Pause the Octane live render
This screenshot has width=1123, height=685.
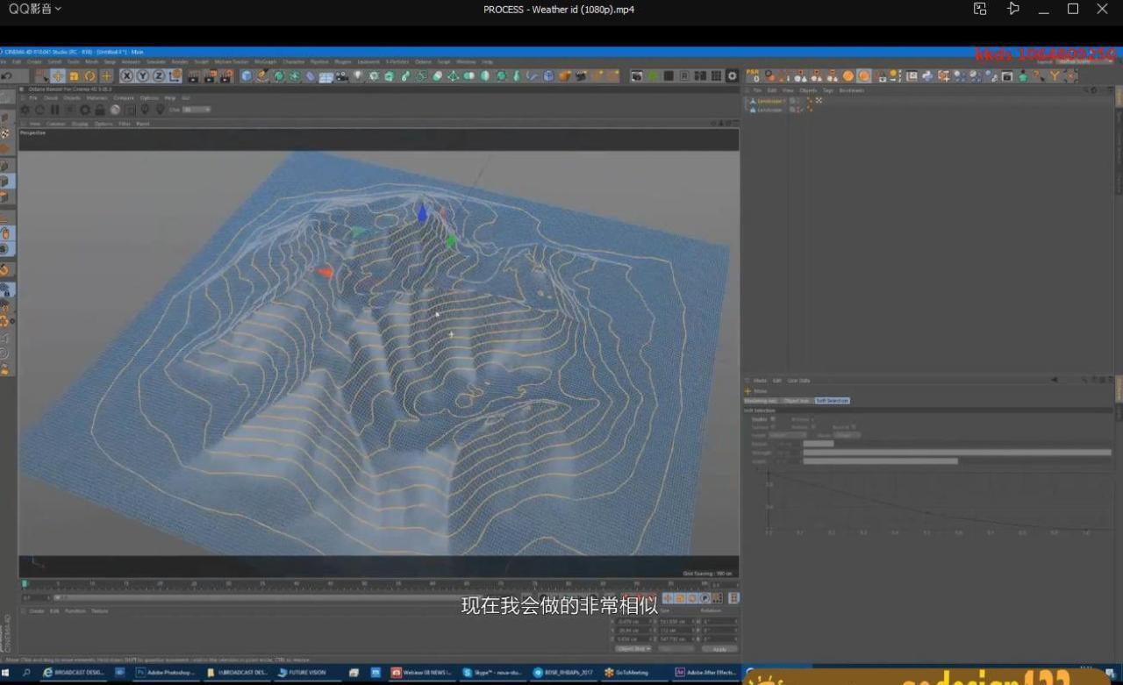click(55, 110)
